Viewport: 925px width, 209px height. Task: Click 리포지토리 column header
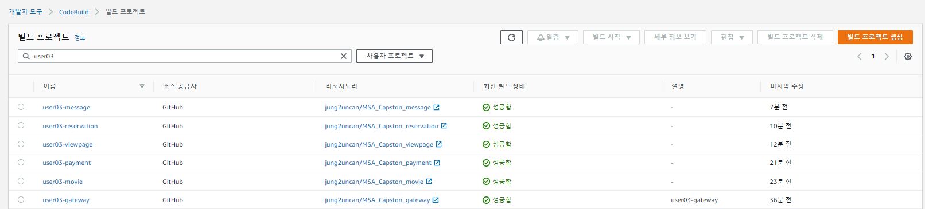tap(341, 86)
